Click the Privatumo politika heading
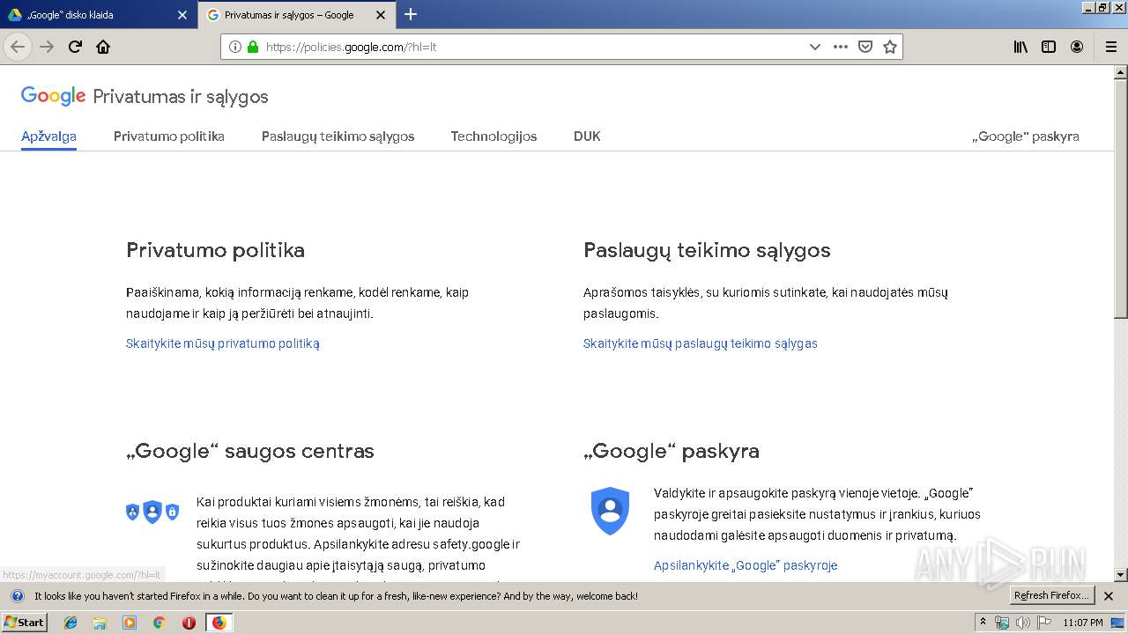The height and width of the screenshot is (634, 1128). click(x=215, y=250)
